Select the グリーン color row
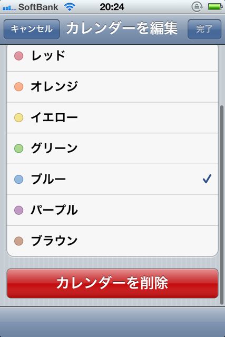 pyautogui.click(x=113, y=148)
